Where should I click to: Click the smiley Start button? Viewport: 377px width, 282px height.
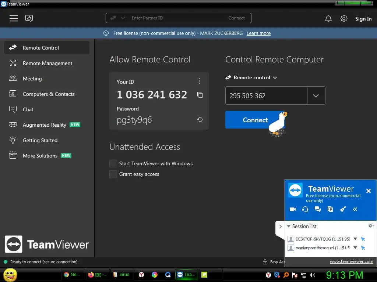(10, 275)
